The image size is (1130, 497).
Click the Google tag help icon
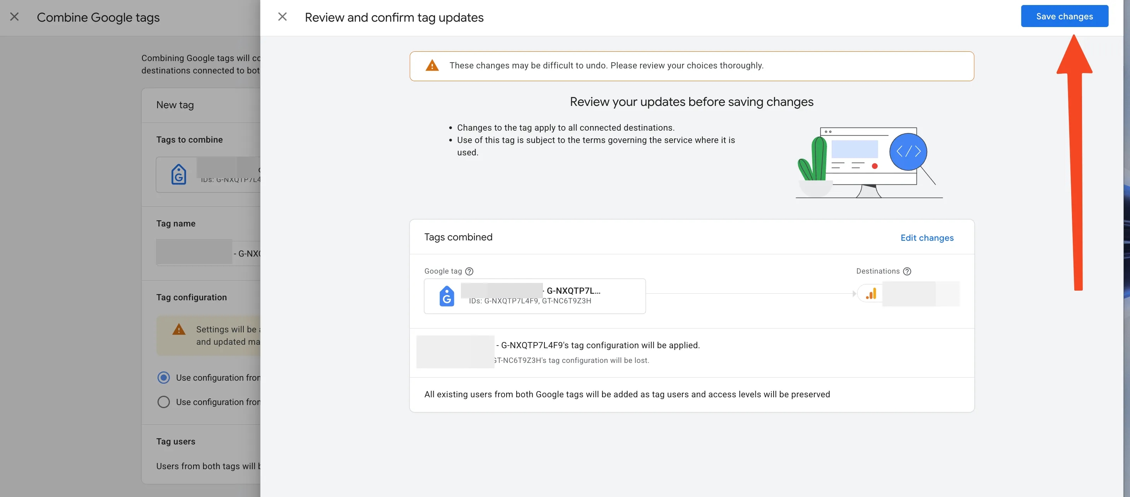coord(469,271)
